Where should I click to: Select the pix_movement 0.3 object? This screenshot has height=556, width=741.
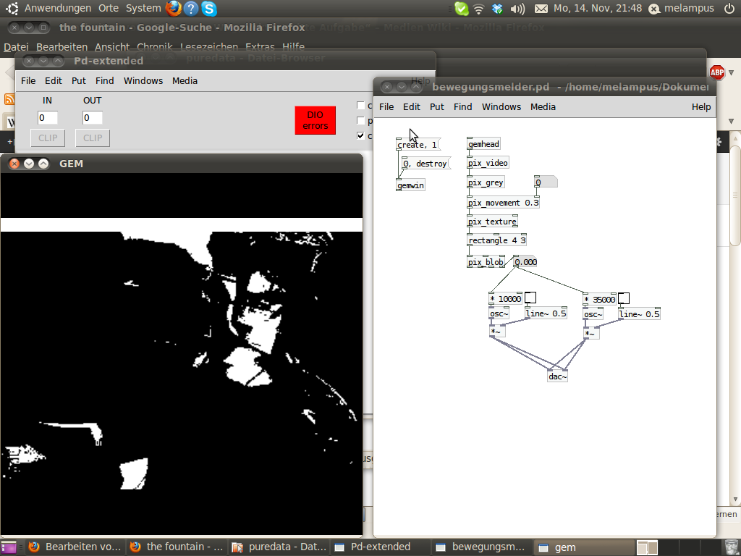pyautogui.click(x=504, y=203)
